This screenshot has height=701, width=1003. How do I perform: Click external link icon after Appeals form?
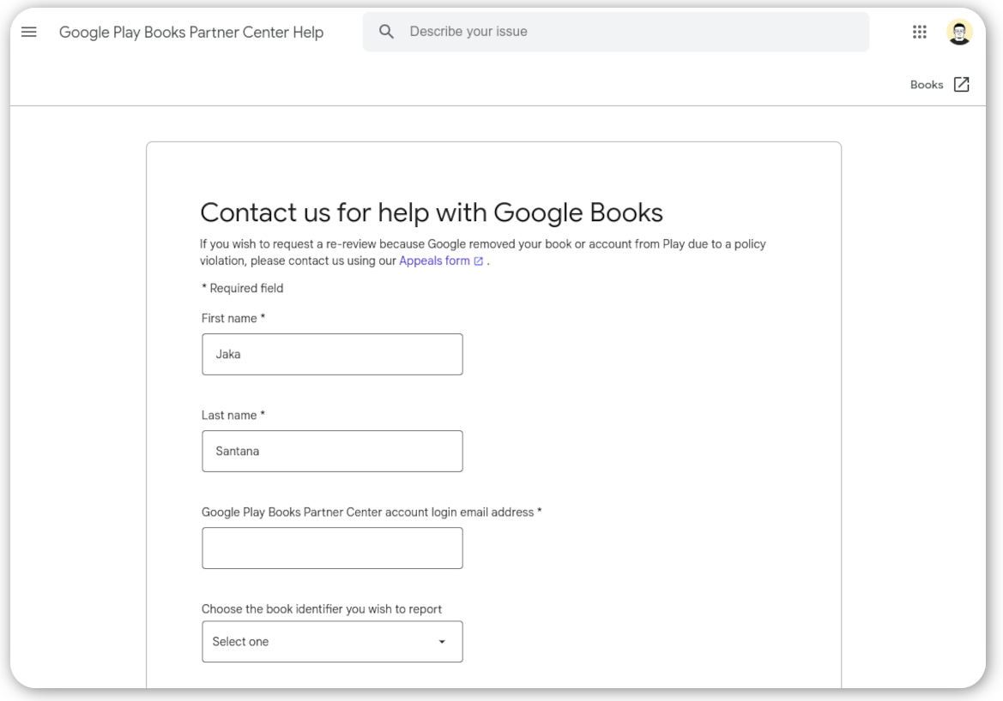pos(479,261)
